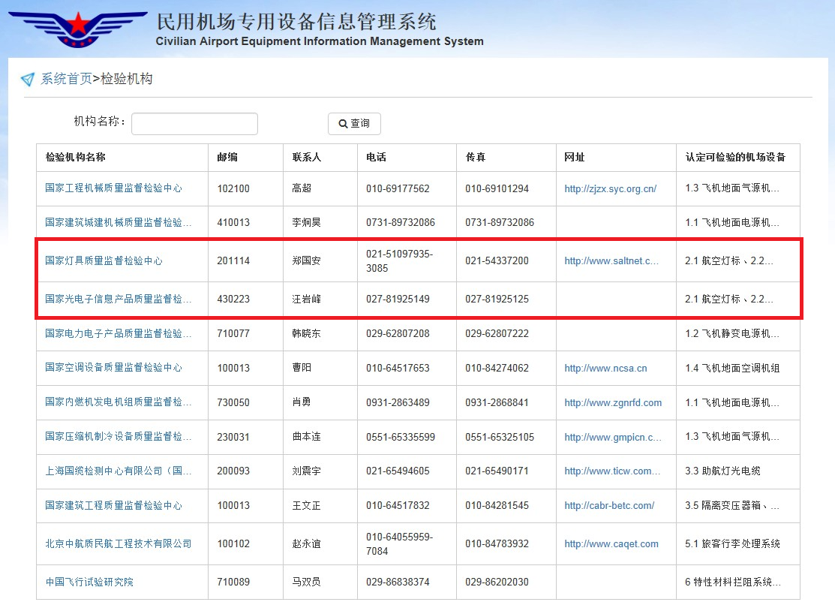Image resolution: width=835 pixels, height=605 pixels.
Task: Click the magnifier icon in the query button
Action: pyautogui.click(x=344, y=123)
